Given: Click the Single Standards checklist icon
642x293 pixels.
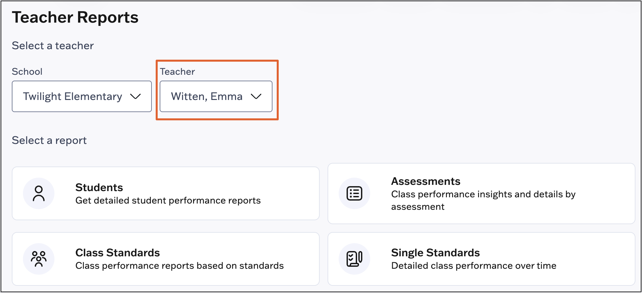Looking at the screenshot, I should point(354,259).
